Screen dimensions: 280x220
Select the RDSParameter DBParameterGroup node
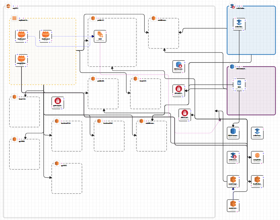[x=233, y=133]
